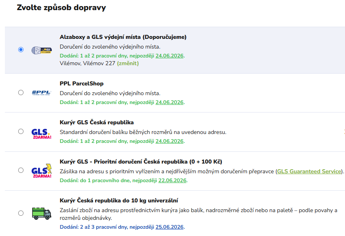The width and height of the screenshot is (345, 236).
Task: Click the Standardní doručení balíku description text
Action: [x=143, y=132]
